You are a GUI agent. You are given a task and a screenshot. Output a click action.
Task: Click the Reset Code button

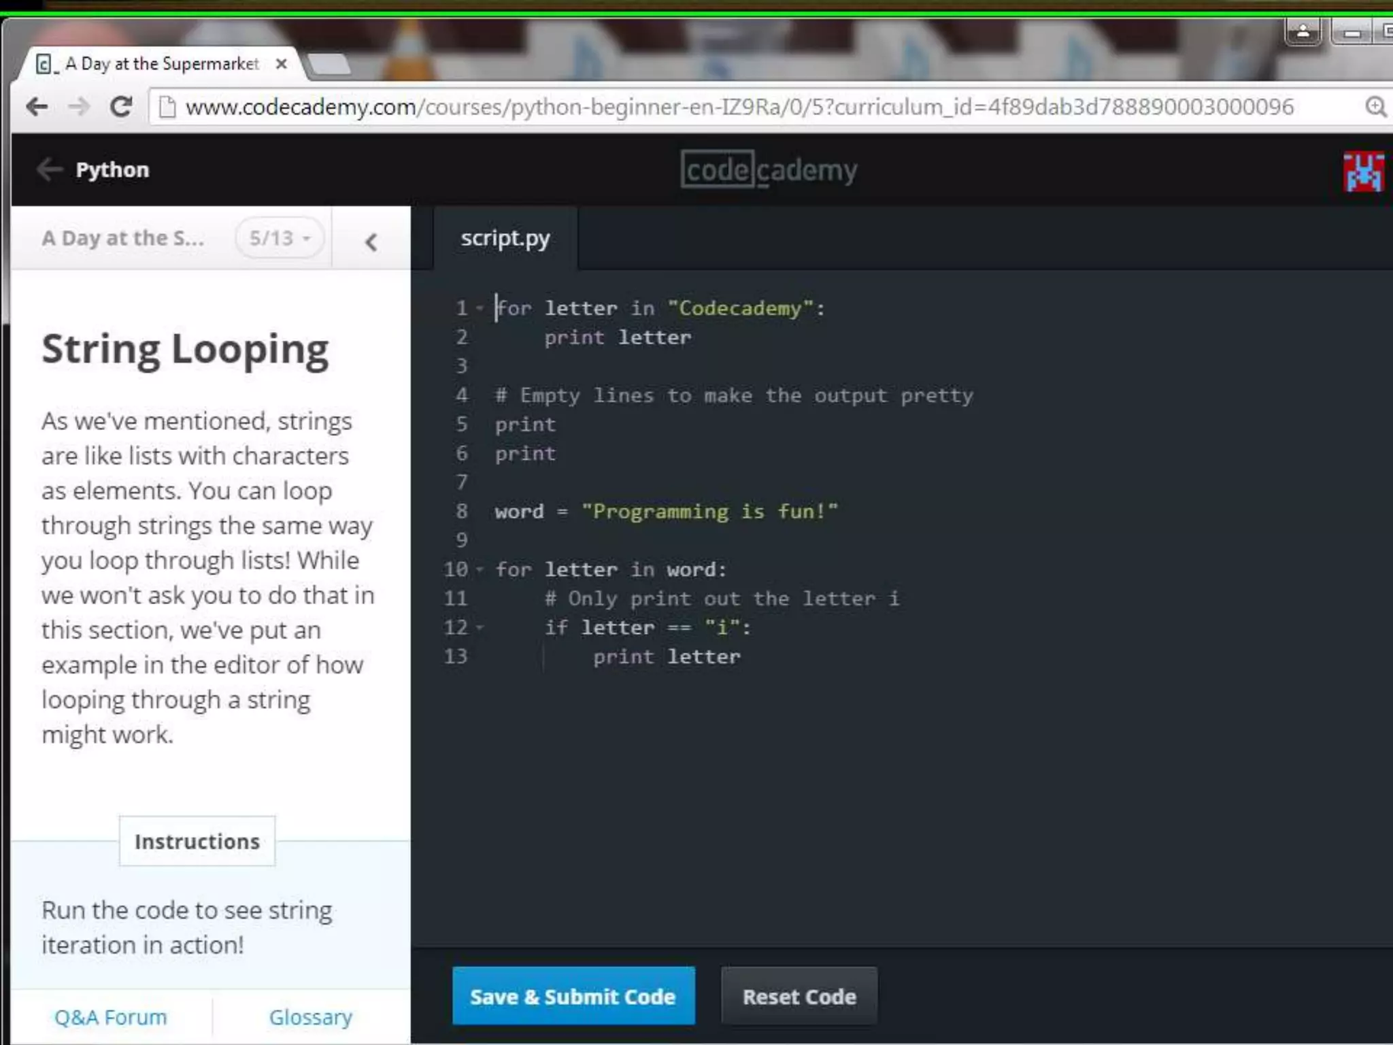click(799, 996)
